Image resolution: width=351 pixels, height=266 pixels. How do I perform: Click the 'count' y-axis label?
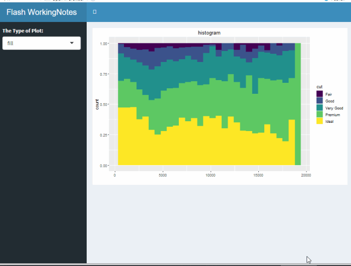coord(97,104)
